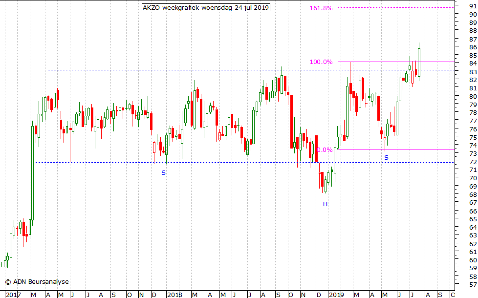This screenshot has height=298, width=478.
Task: Click price level 68 on the price axis
Action: [x=473, y=194]
